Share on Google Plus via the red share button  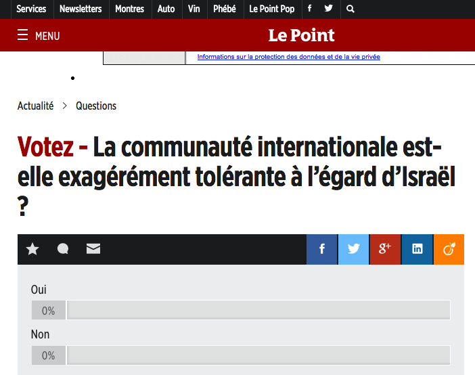pyautogui.click(x=385, y=249)
